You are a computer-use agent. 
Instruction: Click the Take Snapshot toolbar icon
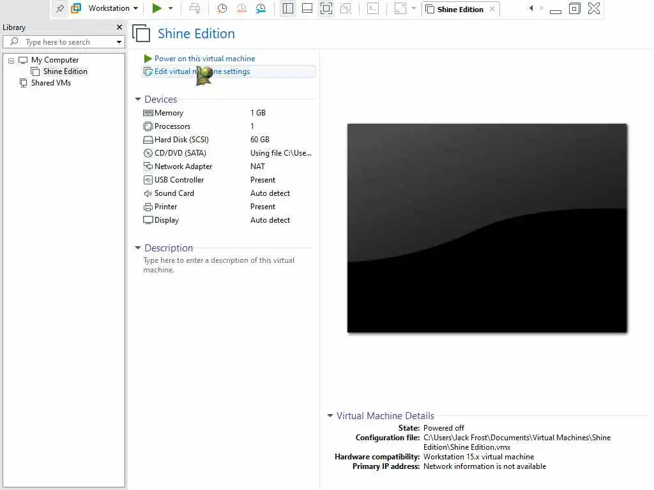click(222, 8)
